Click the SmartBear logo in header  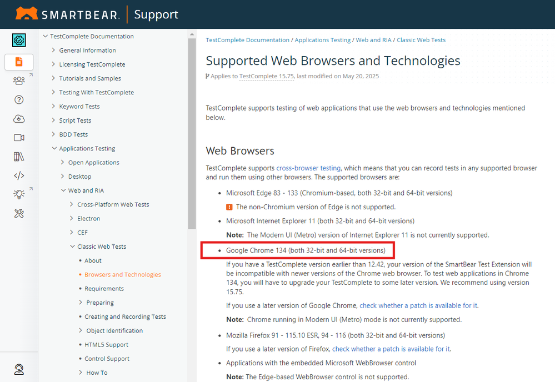tap(67, 14)
